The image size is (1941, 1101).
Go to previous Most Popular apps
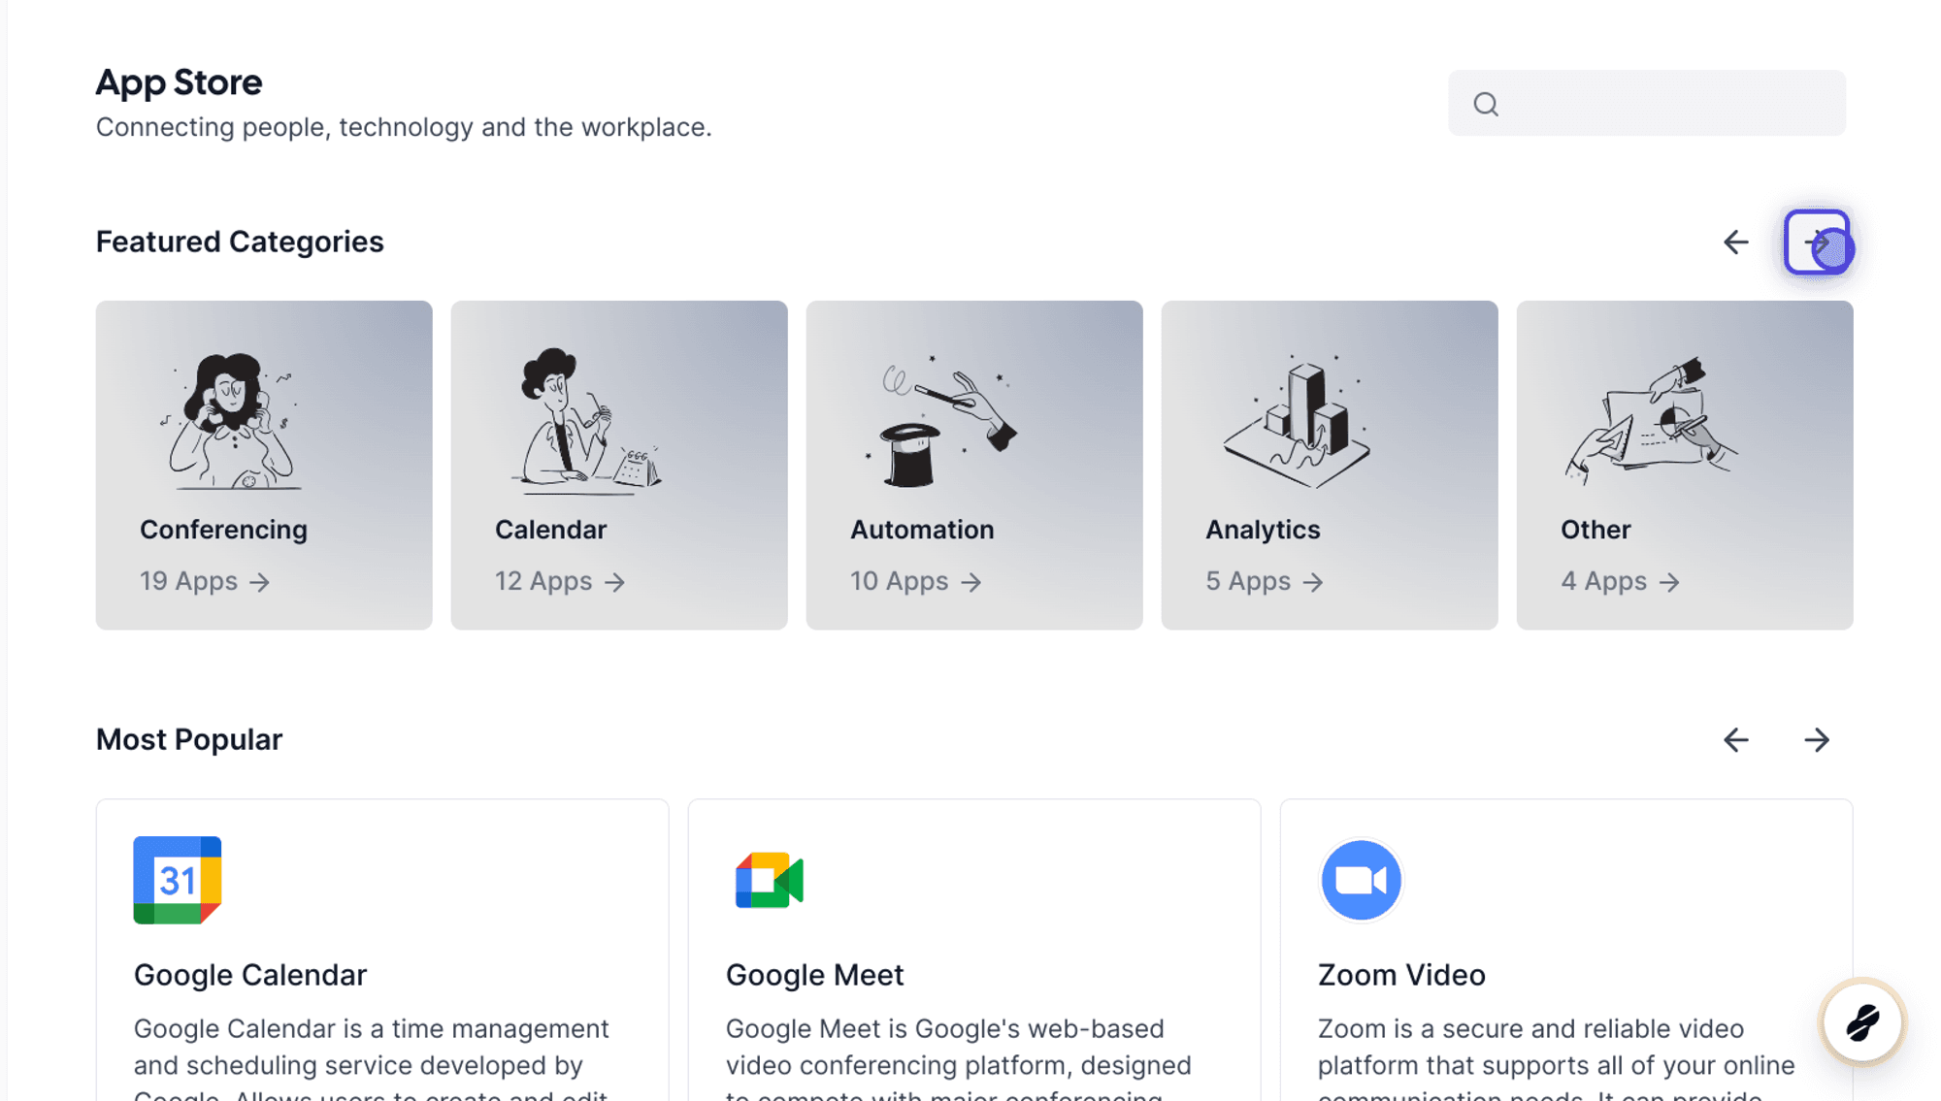(x=1735, y=740)
